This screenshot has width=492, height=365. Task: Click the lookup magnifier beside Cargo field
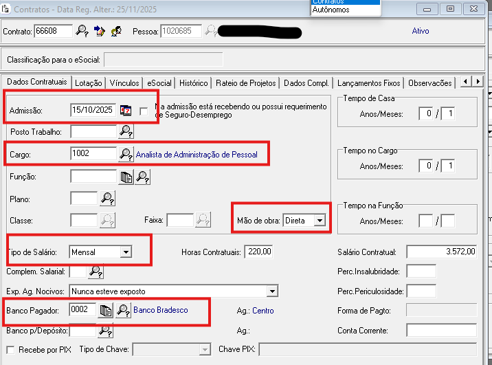click(x=126, y=155)
